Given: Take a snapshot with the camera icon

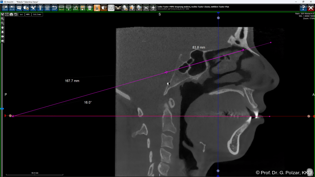Looking at the screenshot, I should coord(11,14).
